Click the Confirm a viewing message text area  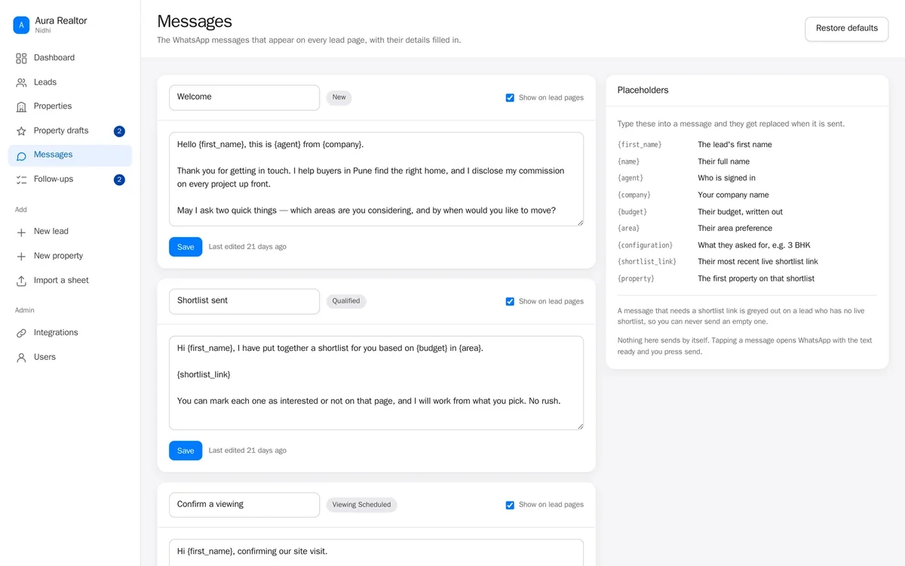click(x=376, y=552)
